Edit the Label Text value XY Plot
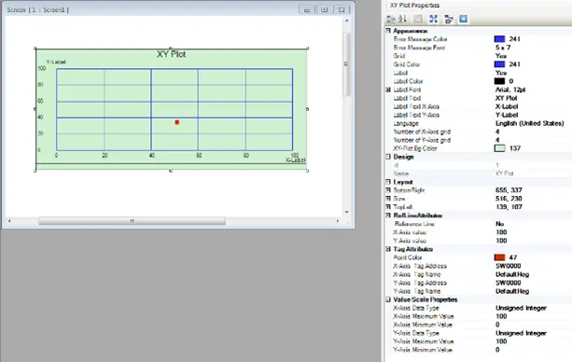The image size is (572, 362). 507,98
